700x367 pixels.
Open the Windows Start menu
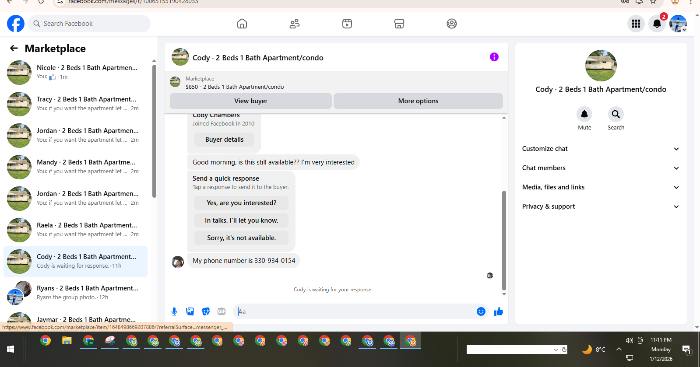click(x=11, y=349)
